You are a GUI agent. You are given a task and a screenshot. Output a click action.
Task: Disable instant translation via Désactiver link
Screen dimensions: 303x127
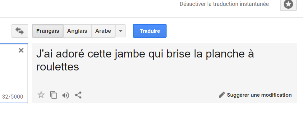pyautogui.click(x=224, y=4)
